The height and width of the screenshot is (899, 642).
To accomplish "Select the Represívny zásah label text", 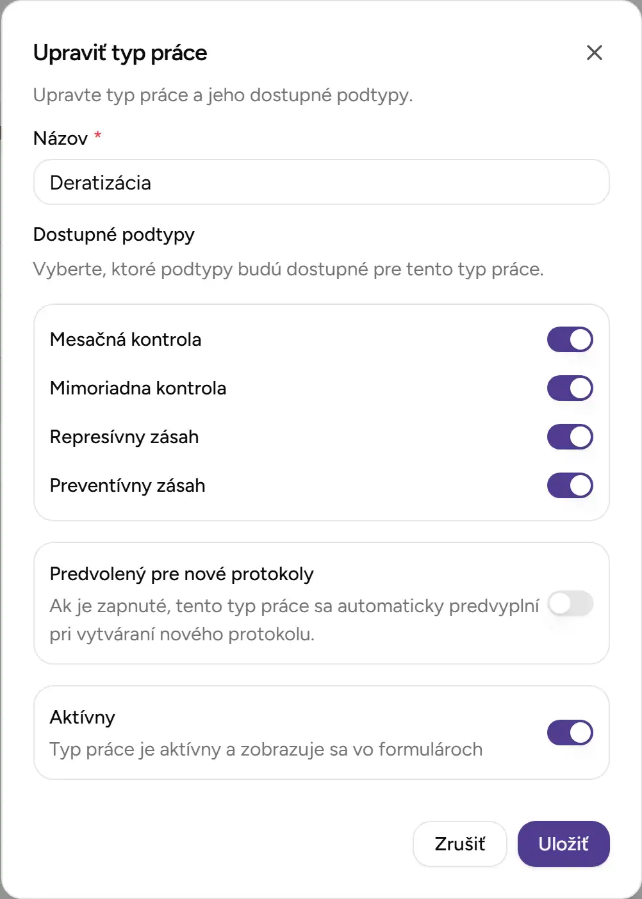I will click(124, 436).
